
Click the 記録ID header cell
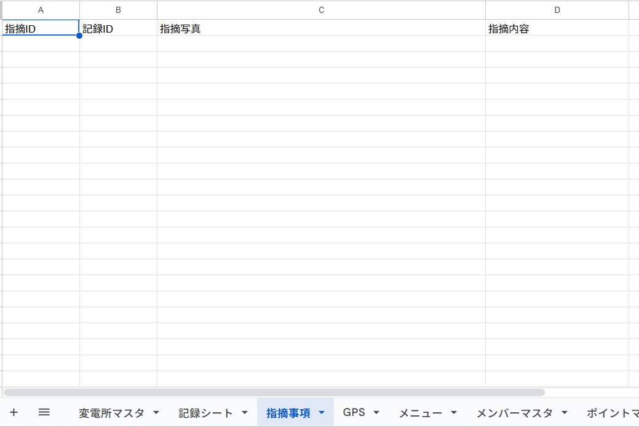pos(118,29)
